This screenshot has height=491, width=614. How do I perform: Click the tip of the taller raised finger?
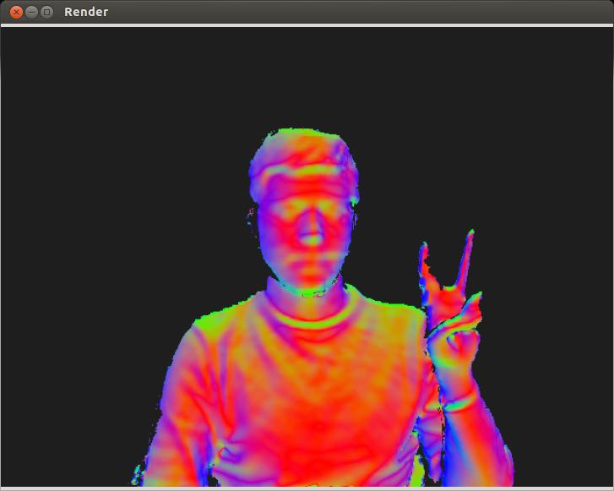pyautogui.click(x=470, y=237)
